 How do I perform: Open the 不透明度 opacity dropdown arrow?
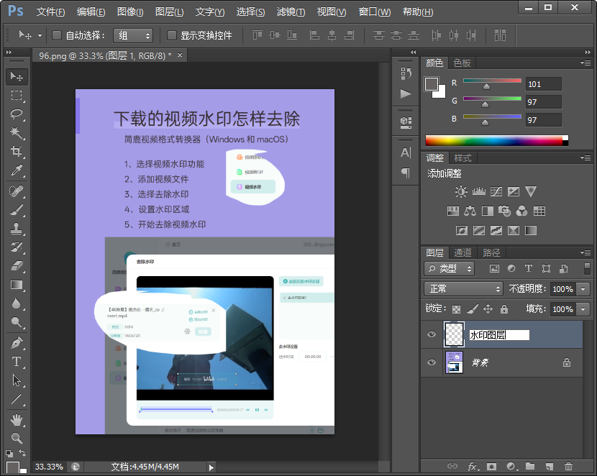[x=584, y=288]
